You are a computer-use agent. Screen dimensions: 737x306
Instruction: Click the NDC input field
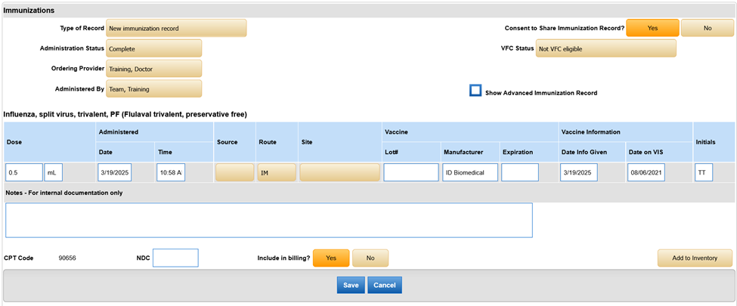(x=175, y=258)
